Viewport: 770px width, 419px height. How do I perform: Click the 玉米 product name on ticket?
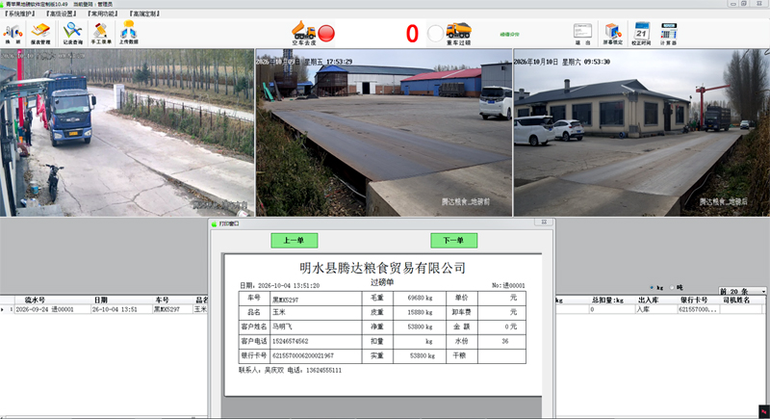(x=279, y=312)
